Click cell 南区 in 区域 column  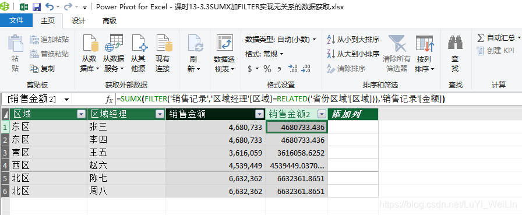point(48,153)
